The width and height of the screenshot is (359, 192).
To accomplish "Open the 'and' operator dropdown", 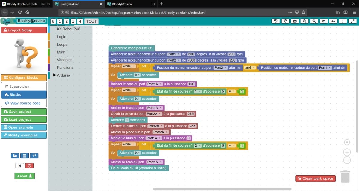I will [250, 68].
